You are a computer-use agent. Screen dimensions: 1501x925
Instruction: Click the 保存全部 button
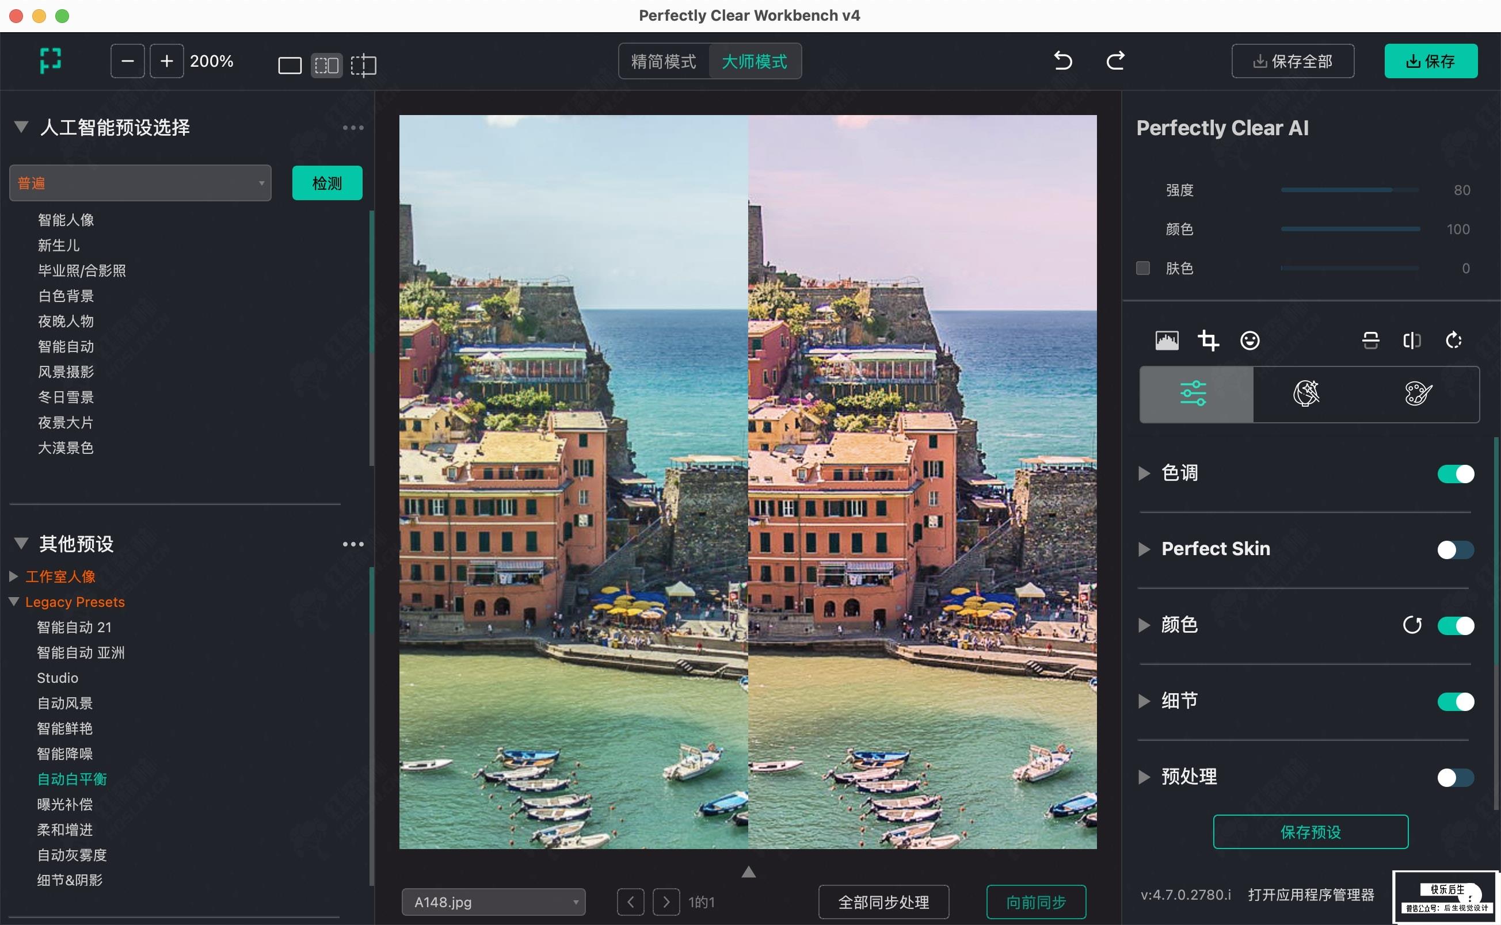[x=1292, y=61]
